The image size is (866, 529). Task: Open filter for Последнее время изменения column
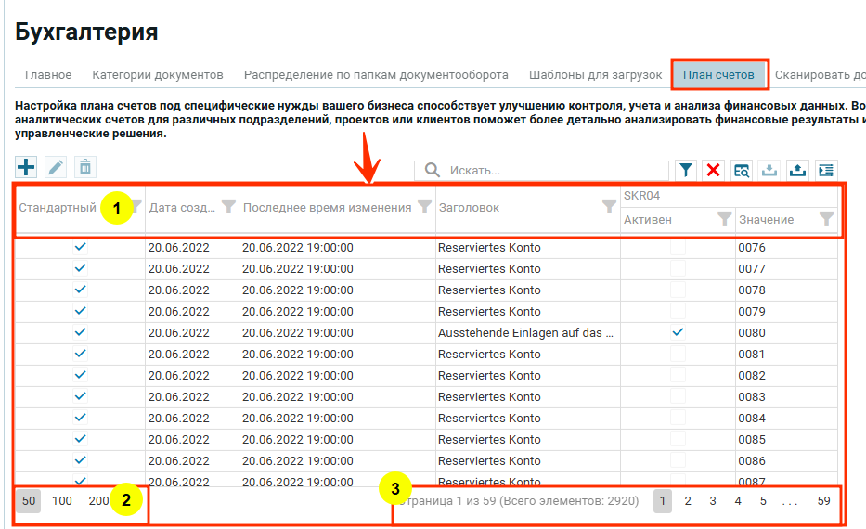pos(424,207)
